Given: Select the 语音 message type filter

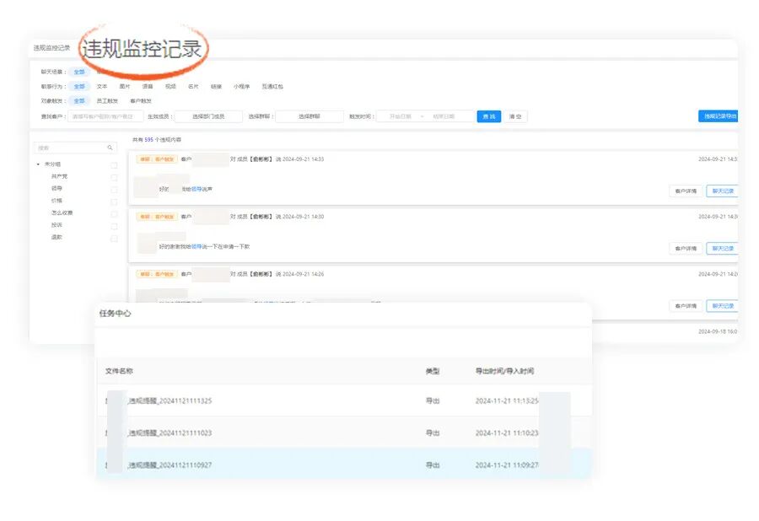Looking at the screenshot, I should pos(148,86).
